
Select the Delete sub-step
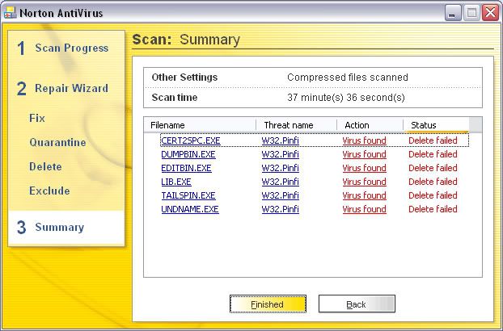(x=45, y=166)
